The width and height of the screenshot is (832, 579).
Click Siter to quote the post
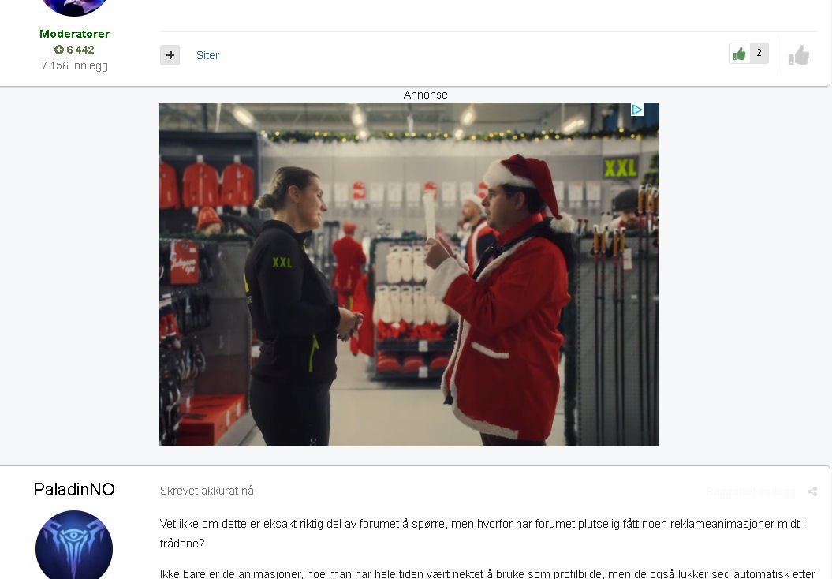(207, 55)
